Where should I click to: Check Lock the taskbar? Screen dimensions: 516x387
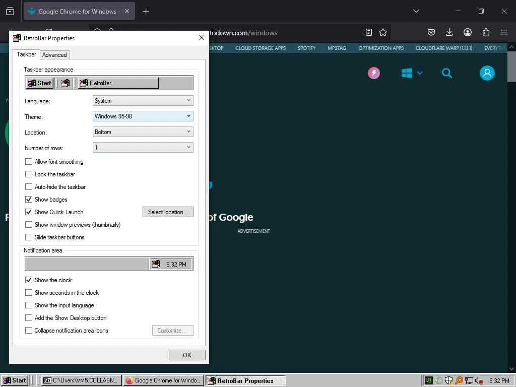tap(29, 174)
